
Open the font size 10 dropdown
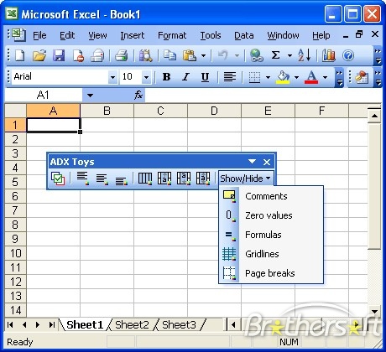[146, 77]
